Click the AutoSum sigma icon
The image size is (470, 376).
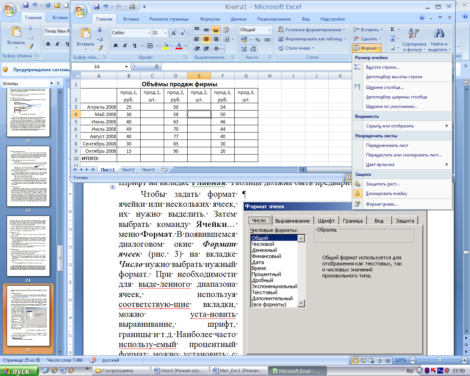click(393, 29)
